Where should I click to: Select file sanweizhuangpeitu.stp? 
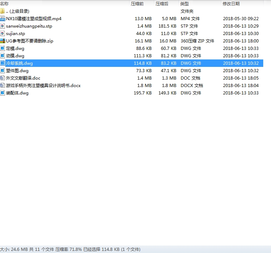pyautogui.click(x=29, y=26)
